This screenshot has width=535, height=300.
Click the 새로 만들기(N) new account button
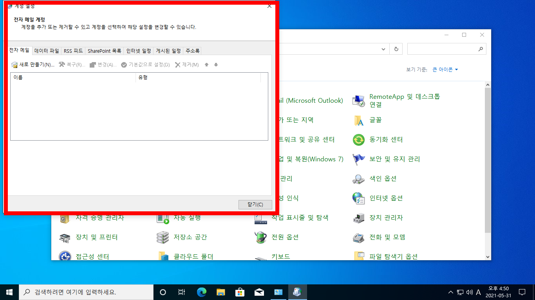(x=33, y=65)
